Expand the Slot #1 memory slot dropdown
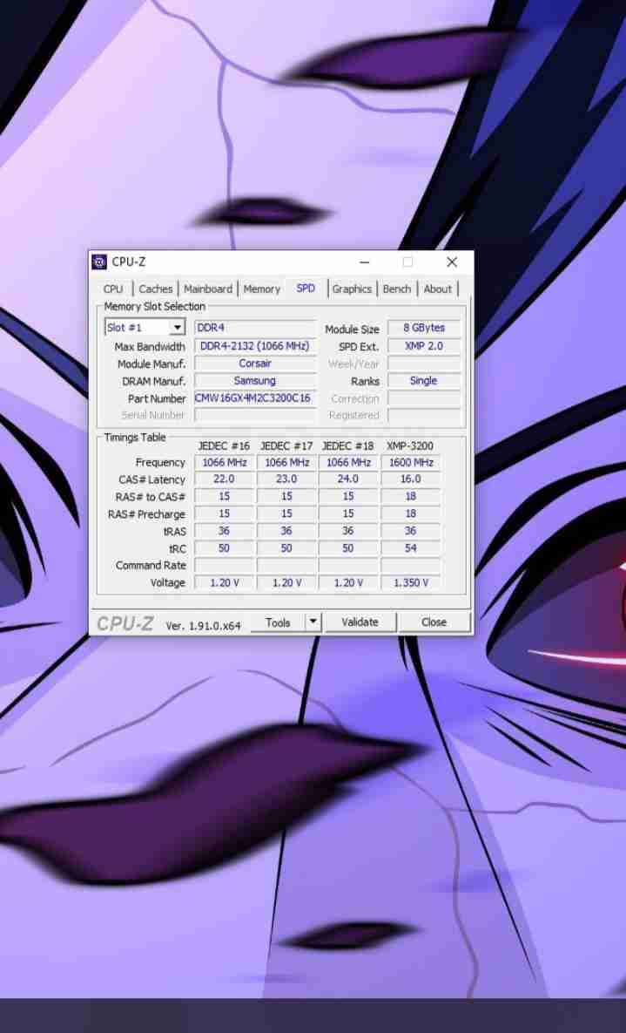The height and width of the screenshot is (1033, 626). [177, 328]
